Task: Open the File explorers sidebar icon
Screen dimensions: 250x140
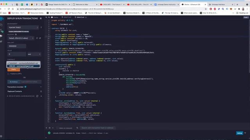Action: click(x=1, y=25)
